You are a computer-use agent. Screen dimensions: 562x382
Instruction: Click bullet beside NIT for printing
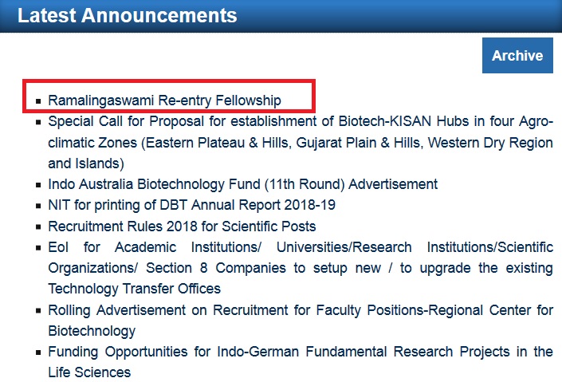pos(37,206)
